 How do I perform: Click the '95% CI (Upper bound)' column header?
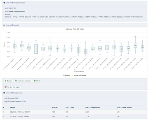pos(93,107)
